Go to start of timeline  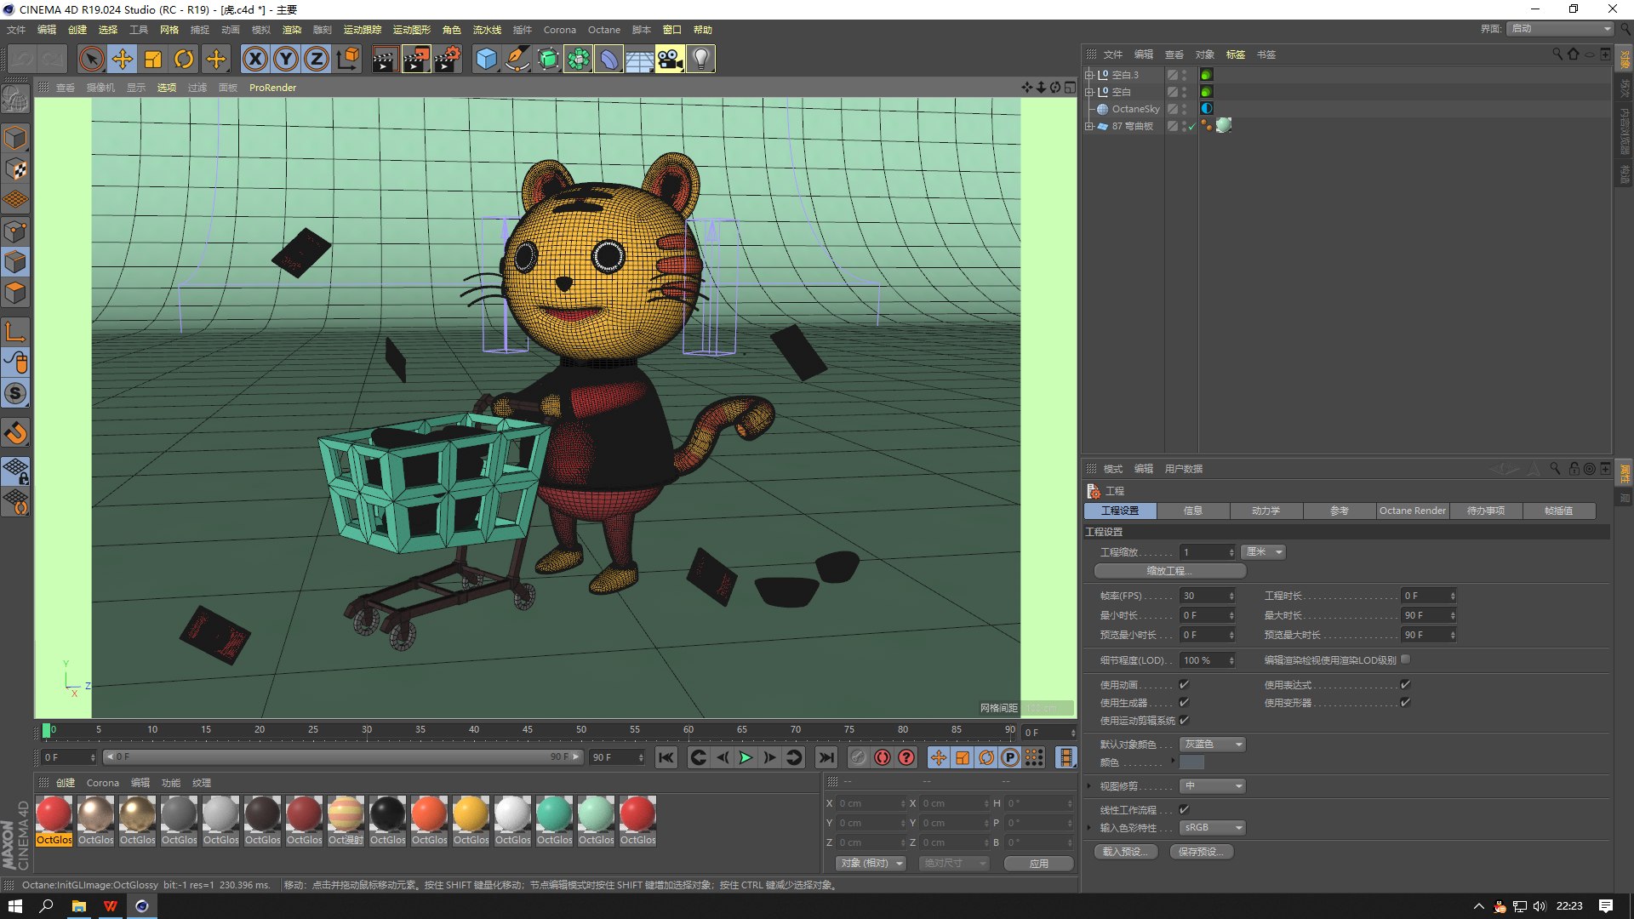coord(666,757)
